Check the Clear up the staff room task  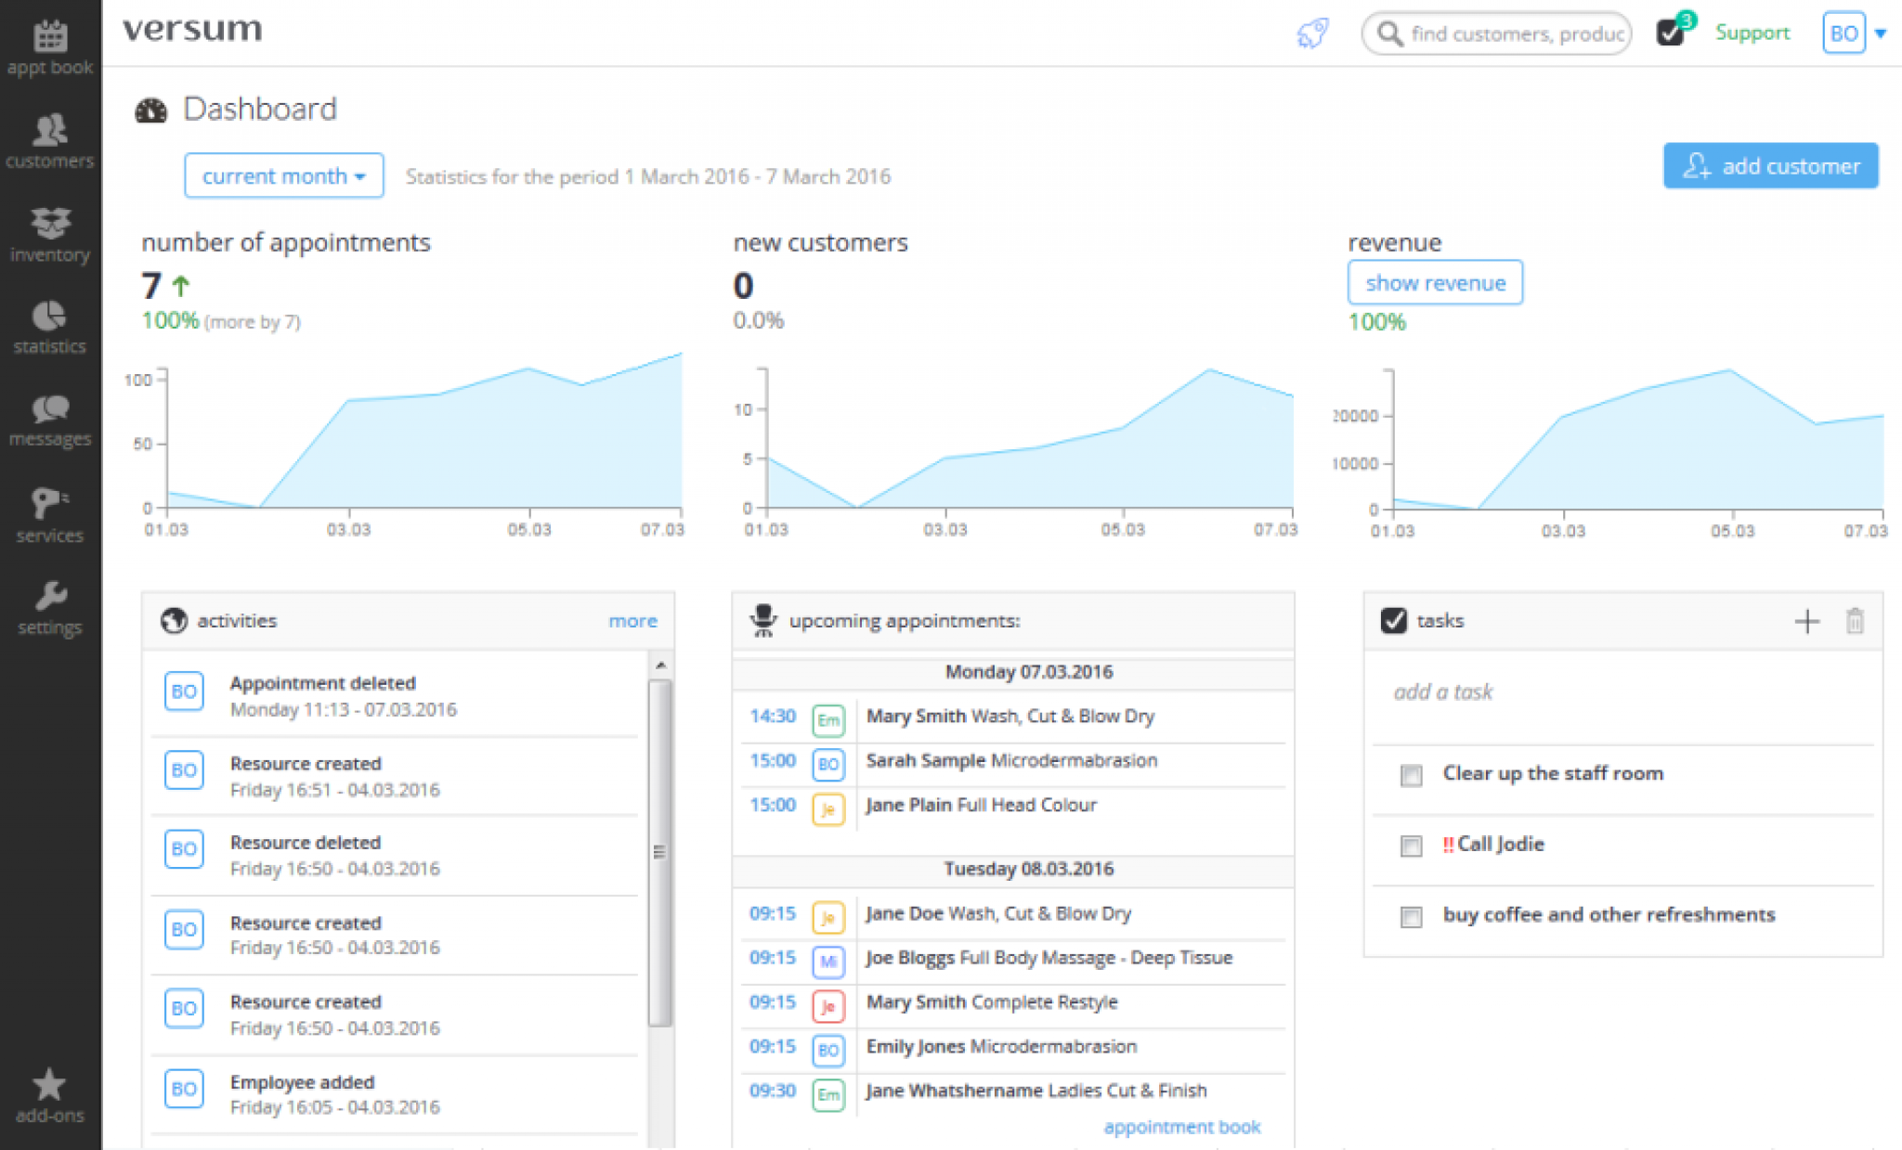(1411, 775)
